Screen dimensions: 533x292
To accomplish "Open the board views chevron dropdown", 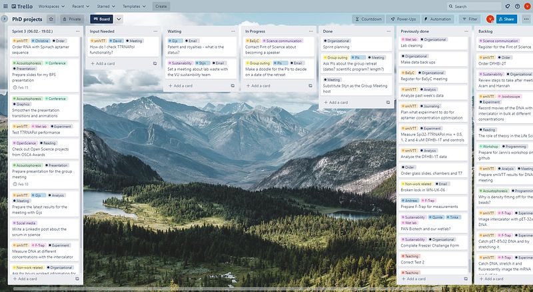I will (119, 19).
